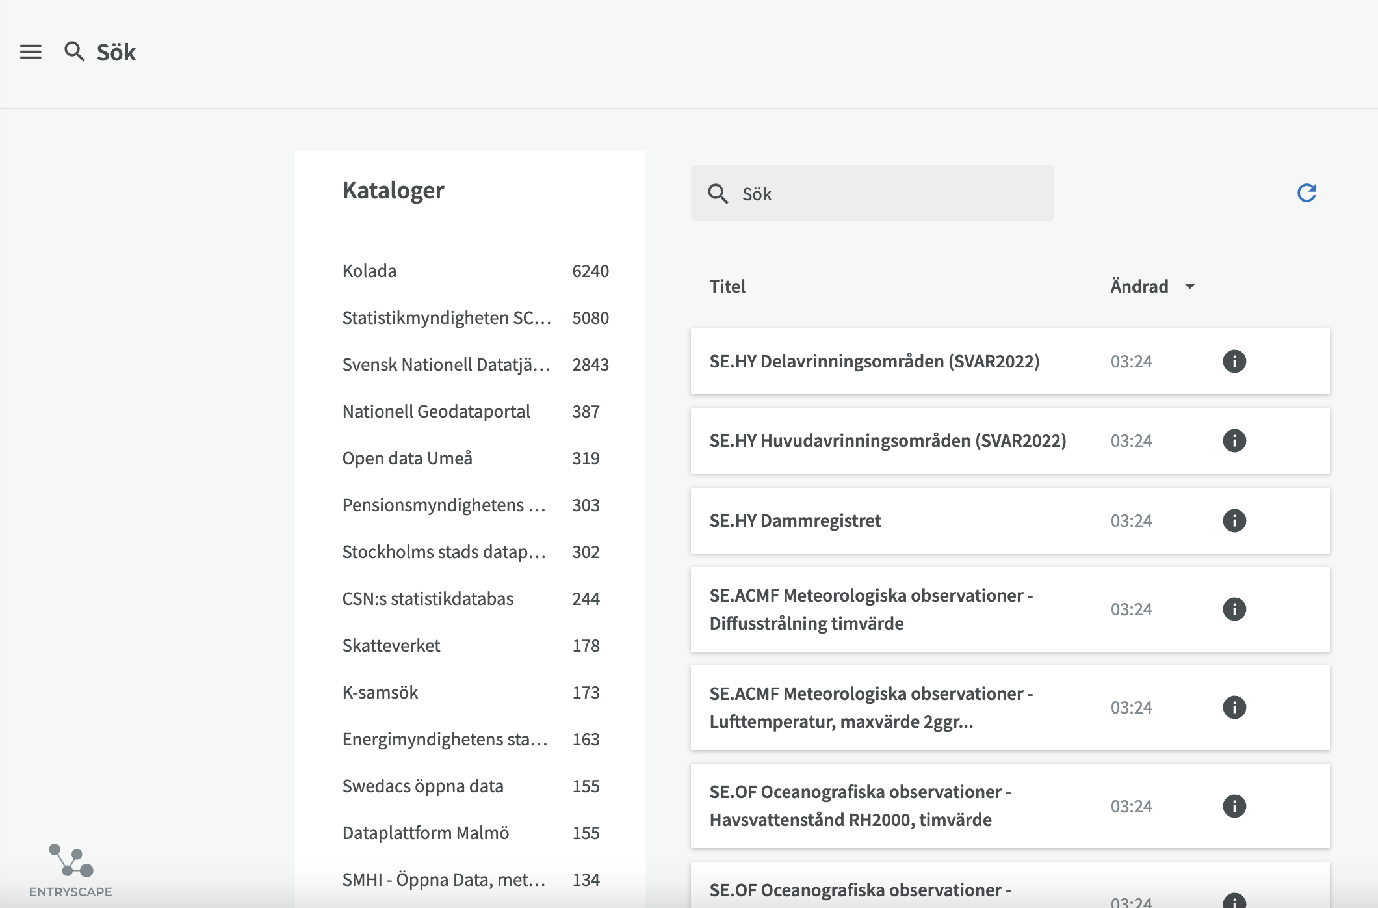Filter by Svensk Nationell Datatjä… catalog
This screenshot has width=1378, height=908.
(x=476, y=364)
